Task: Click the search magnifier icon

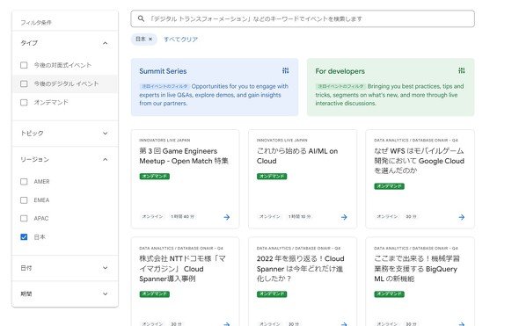Action: [141, 18]
